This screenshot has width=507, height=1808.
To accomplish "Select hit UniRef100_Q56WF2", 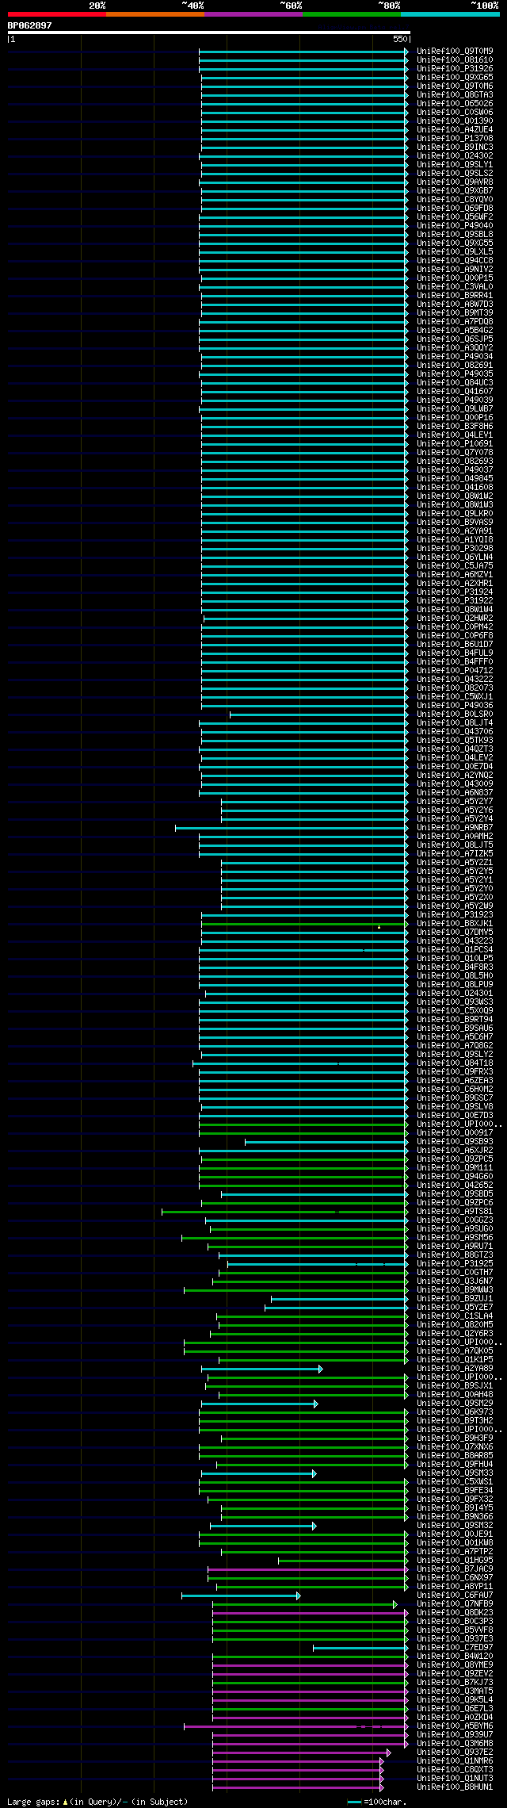I will click(x=455, y=217).
